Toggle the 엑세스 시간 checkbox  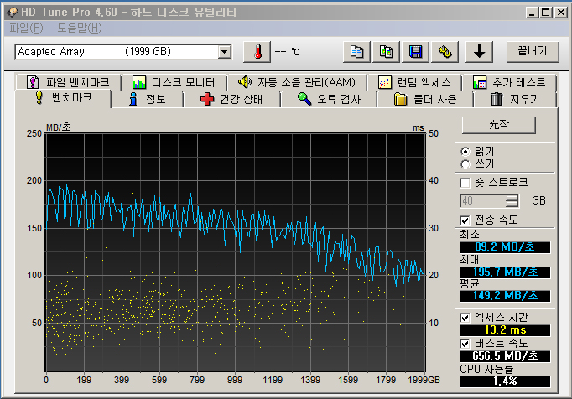pos(465,318)
